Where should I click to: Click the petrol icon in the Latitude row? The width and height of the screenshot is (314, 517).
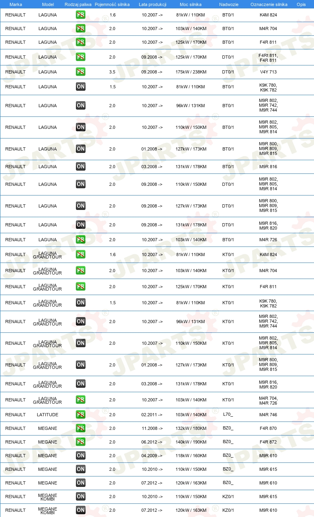tap(81, 415)
